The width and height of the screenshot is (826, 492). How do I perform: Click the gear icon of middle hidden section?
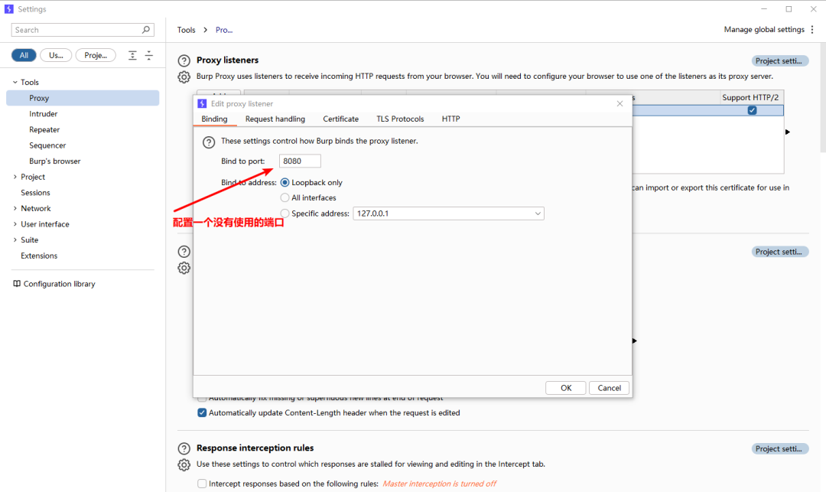pos(184,268)
